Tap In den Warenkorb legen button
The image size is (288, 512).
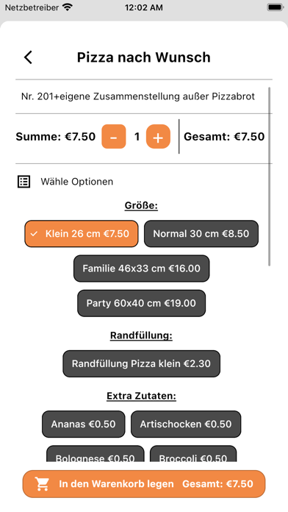pos(144,484)
